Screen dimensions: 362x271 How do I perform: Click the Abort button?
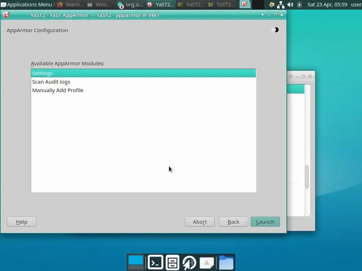click(200, 222)
